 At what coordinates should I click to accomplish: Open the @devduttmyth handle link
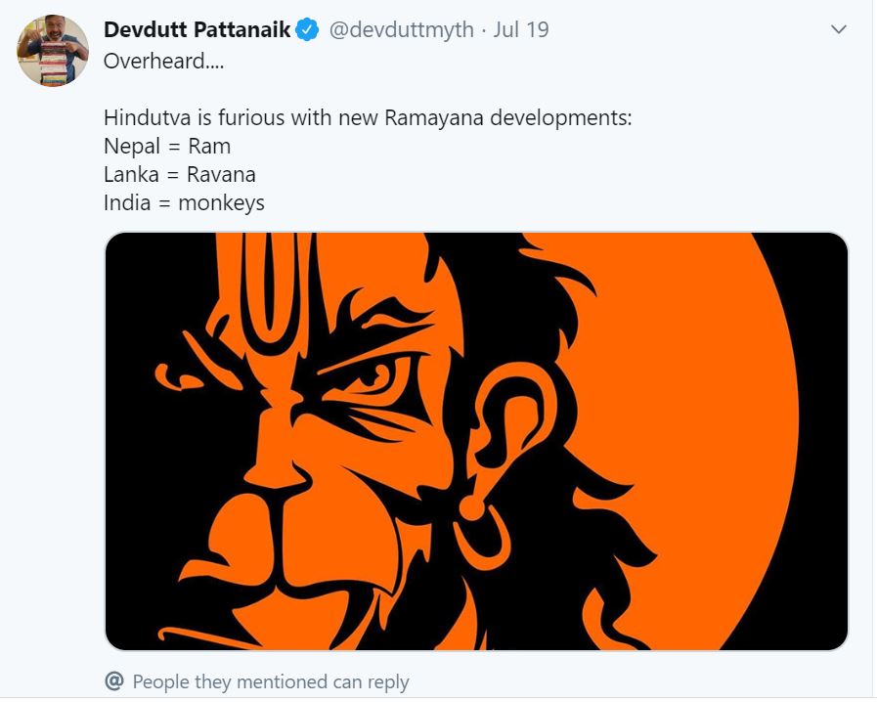point(402,29)
